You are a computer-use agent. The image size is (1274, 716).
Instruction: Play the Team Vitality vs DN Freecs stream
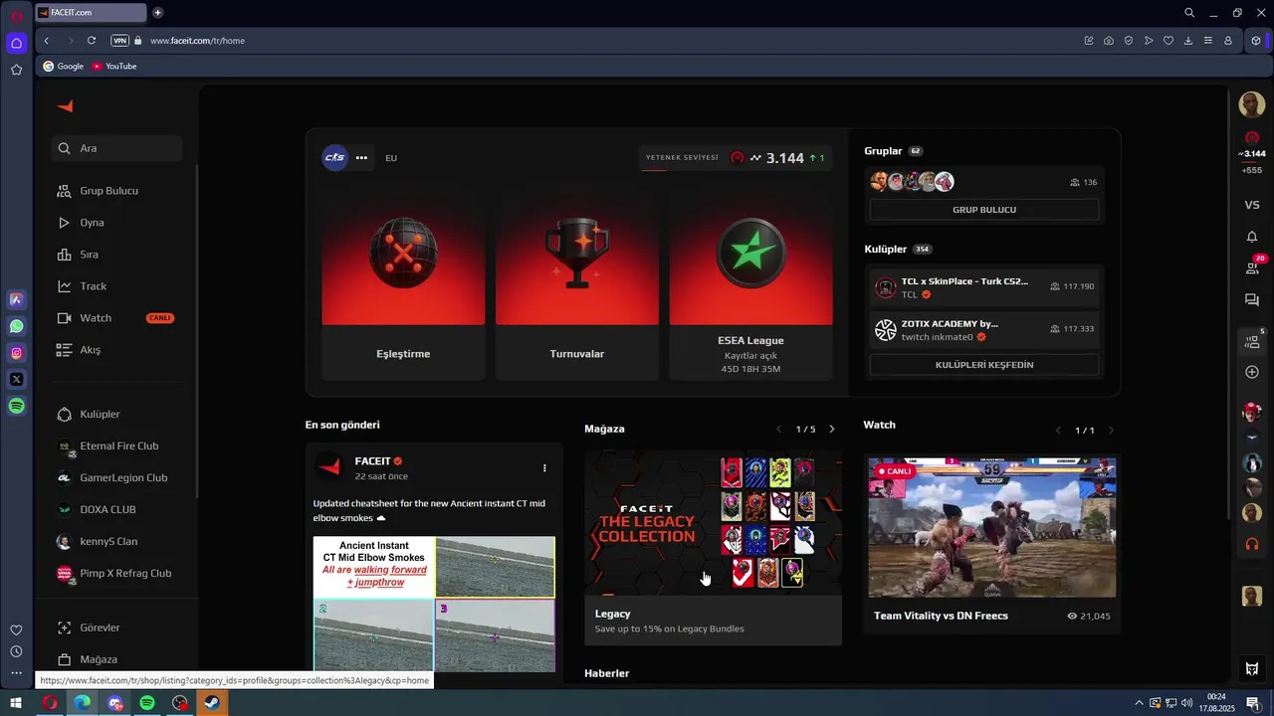click(992, 527)
